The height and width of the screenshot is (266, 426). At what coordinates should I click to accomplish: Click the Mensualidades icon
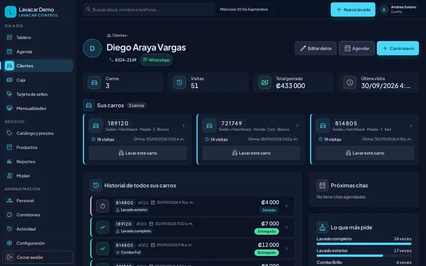tap(9, 108)
